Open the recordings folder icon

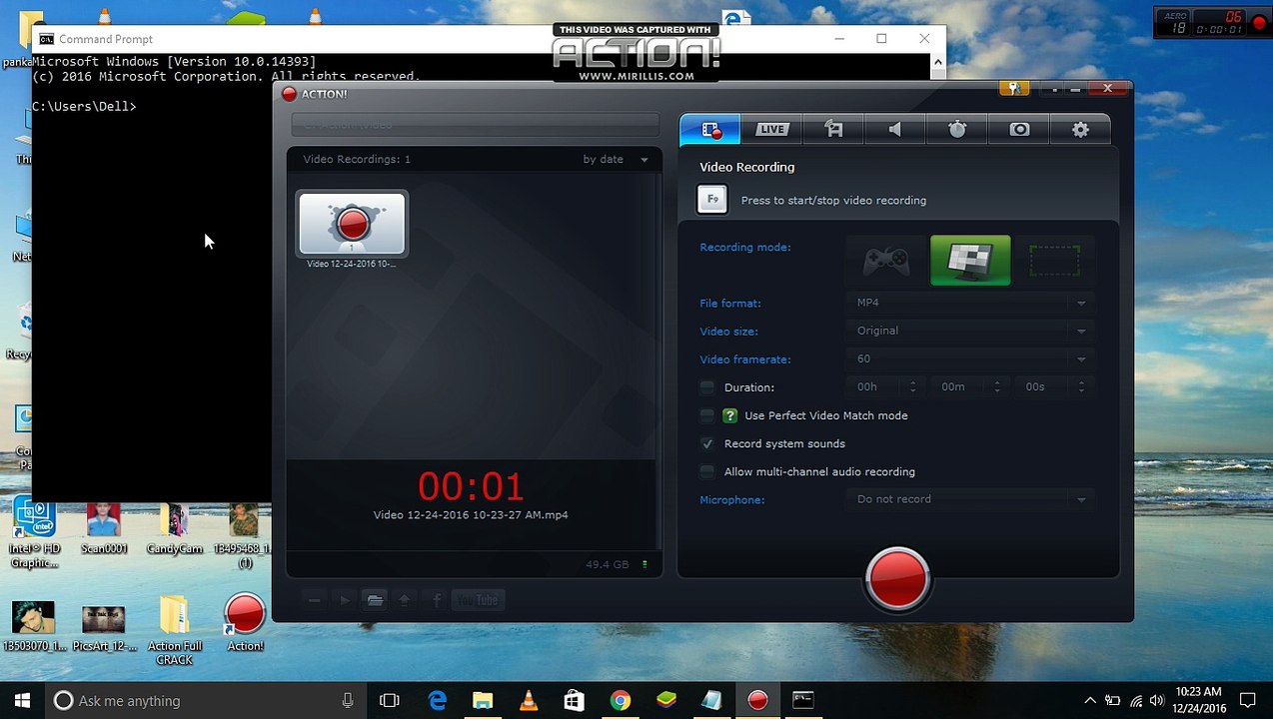coord(375,600)
